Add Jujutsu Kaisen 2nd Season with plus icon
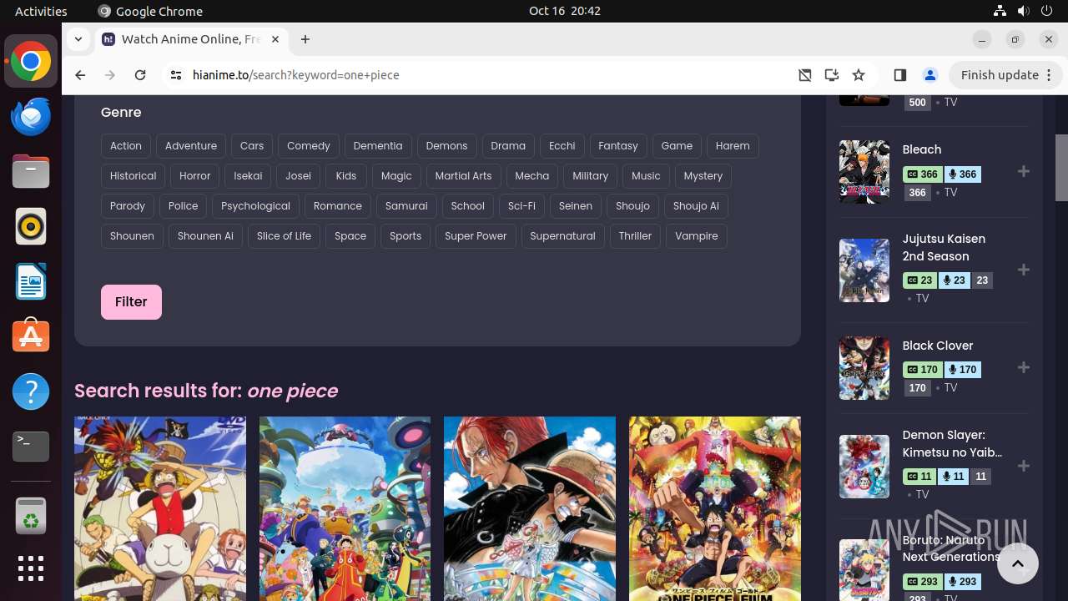This screenshot has height=601, width=1068. tap(1023, 270)
